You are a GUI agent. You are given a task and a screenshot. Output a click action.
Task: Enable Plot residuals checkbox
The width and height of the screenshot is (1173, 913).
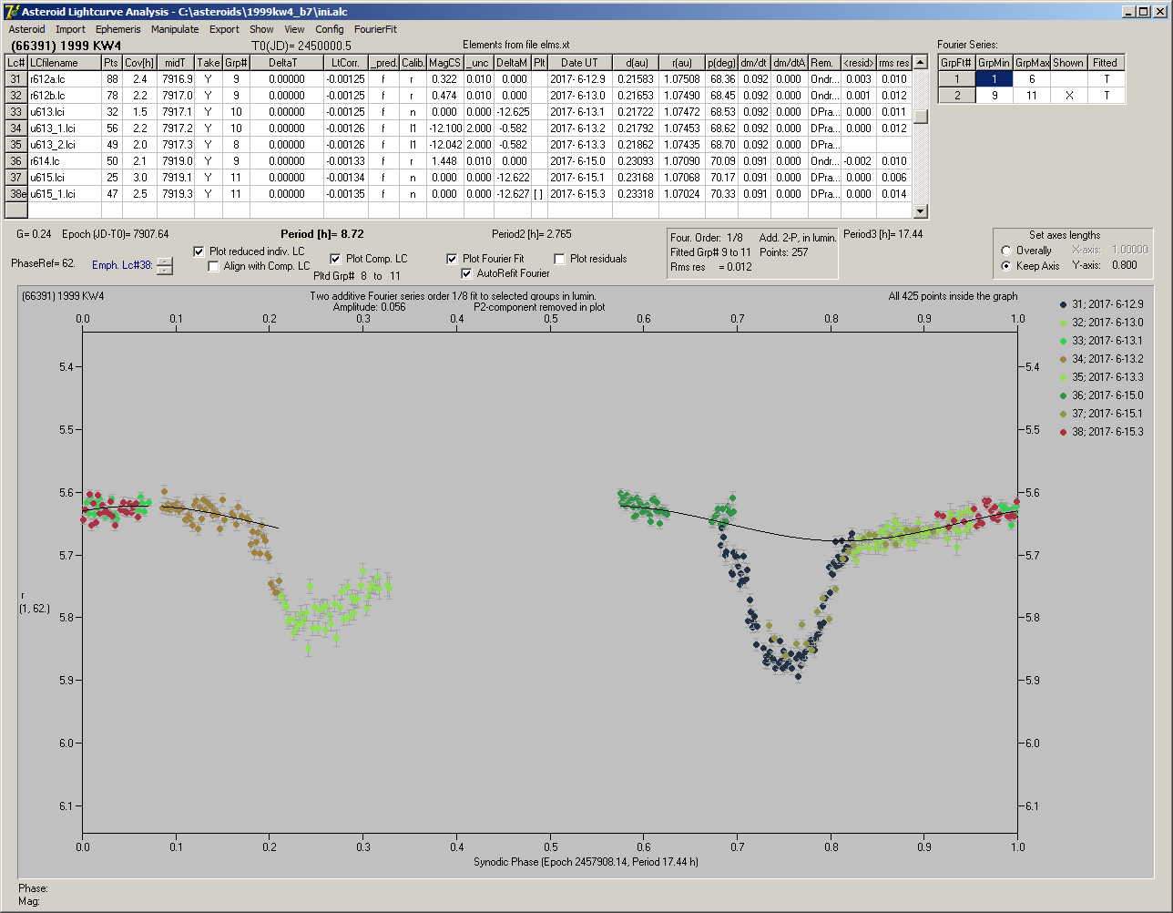[x=559, y=259]
